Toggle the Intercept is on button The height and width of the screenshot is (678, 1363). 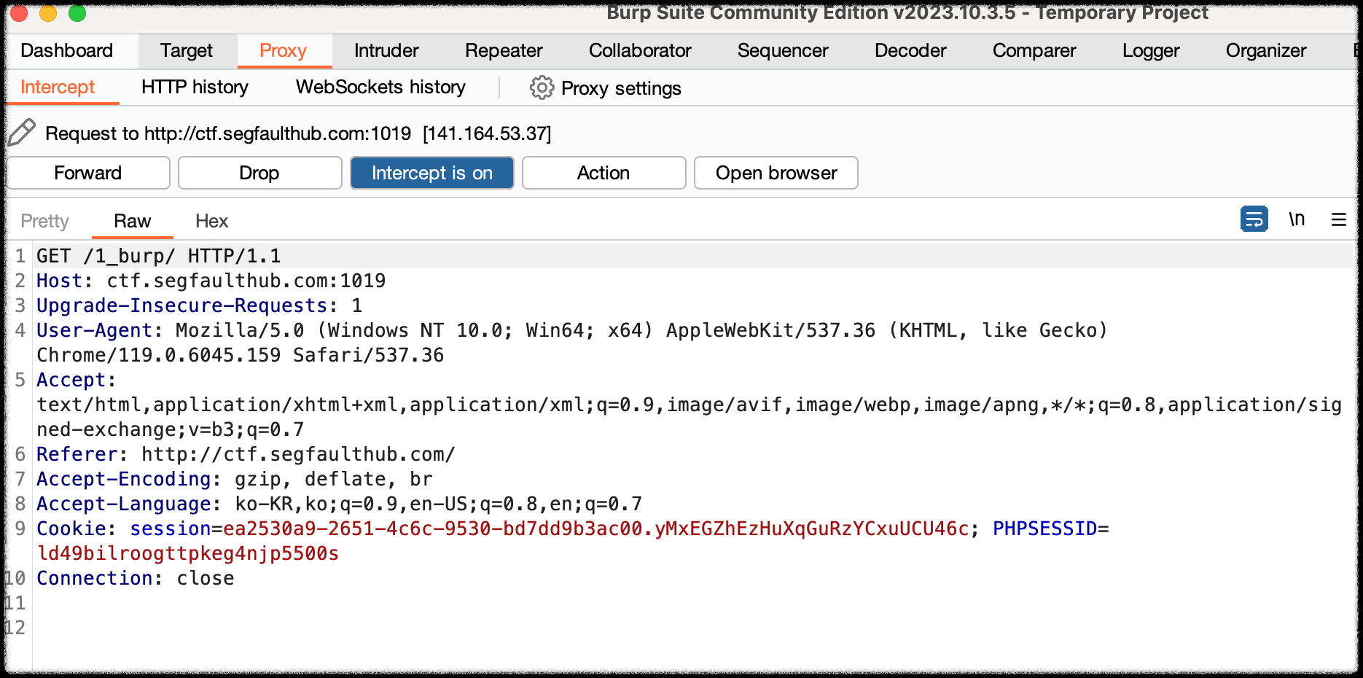[x=432, y=173]
